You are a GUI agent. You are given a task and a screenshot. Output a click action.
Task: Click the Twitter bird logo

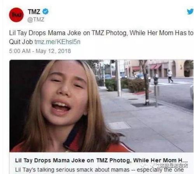[190, 12]
